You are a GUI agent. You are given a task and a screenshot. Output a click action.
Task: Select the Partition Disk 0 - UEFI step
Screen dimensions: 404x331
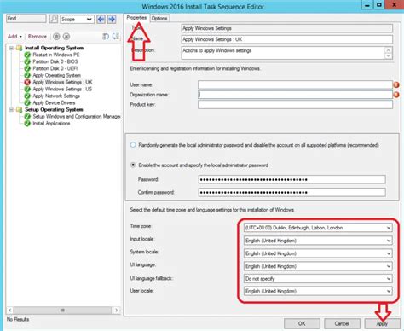click(x=55, y=68)
